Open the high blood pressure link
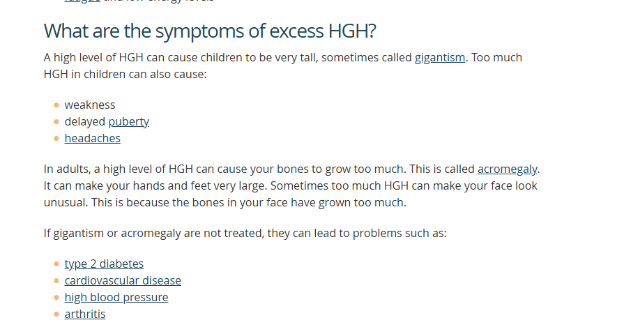 (x=116, y=297)
